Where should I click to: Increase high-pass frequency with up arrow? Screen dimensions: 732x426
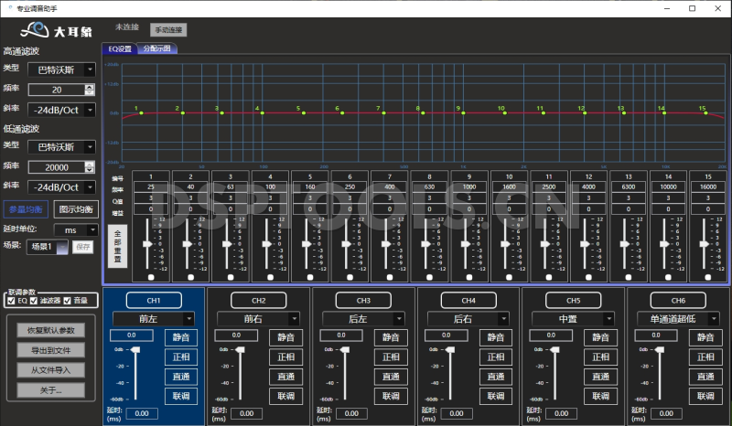click(x=89, y=86)
